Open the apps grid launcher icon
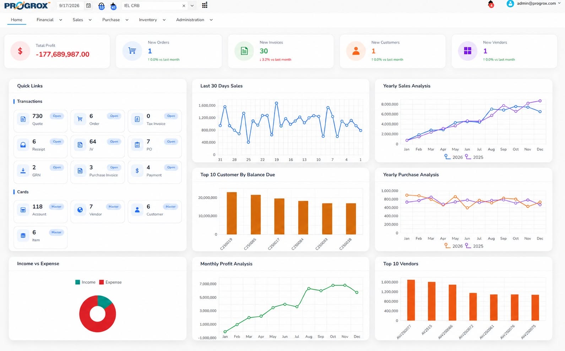This screenshot has width=565, height=351. click(x=205, y=5)
